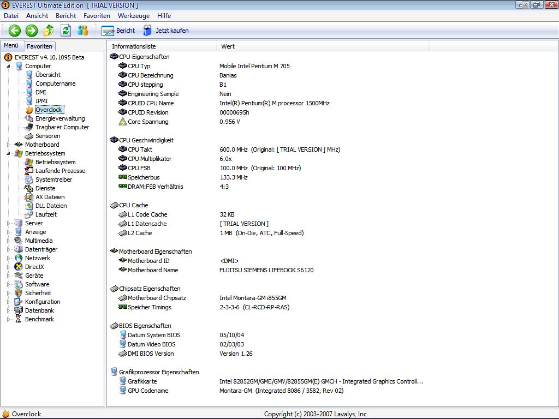
Task: Expand the Multimedia tree node
Action: pos(8,241)
